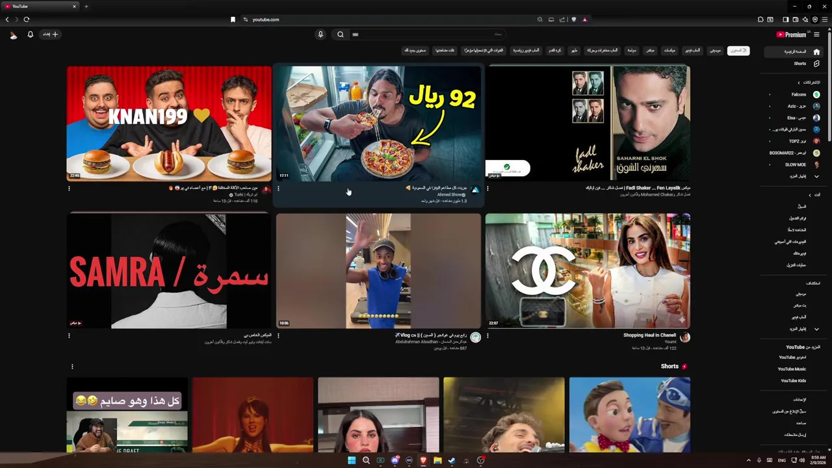Click the Ahmed Show channel avatar
Screen dimensions: 832x468
(475, 190)
